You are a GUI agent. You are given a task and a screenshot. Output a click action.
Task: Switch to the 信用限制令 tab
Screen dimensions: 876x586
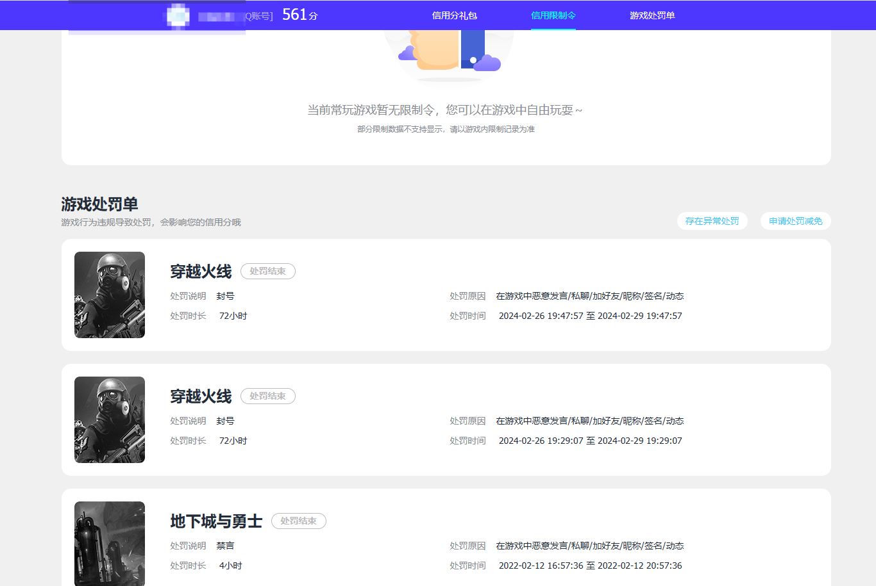click(553, 15)
